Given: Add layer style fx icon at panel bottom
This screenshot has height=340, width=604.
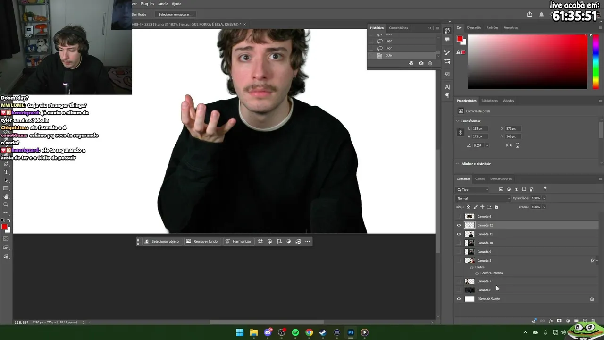Looking at the screenshot, I should (x=551, y=321).
